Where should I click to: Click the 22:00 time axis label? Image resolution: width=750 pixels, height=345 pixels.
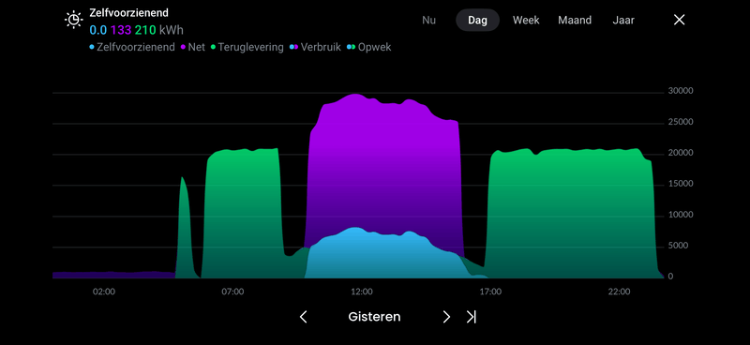[x=620, y=292]
